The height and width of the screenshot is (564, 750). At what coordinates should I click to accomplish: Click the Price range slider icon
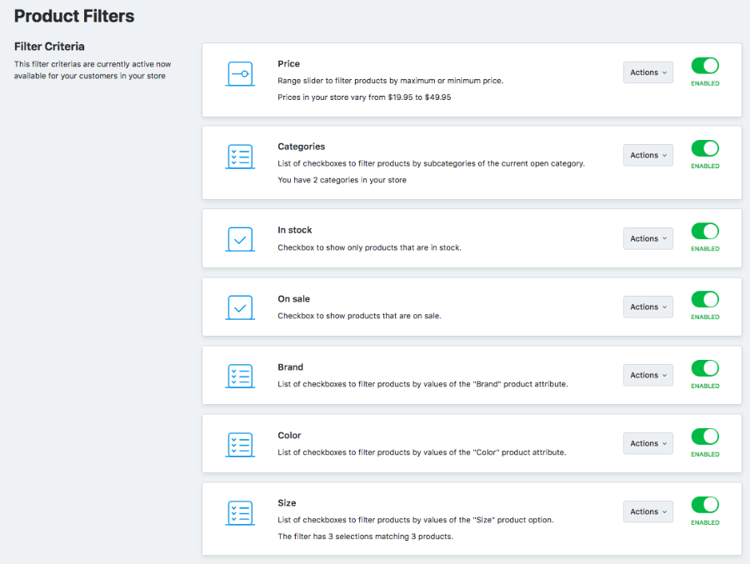click(240, 73)
